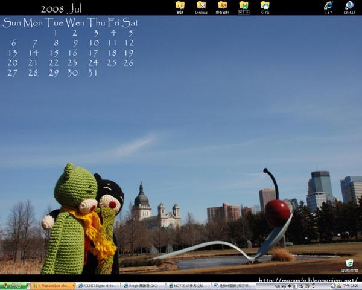Image resolution: width=362 pixels, height=290 pixels.
Task: Open the 會議 folder on the desktop
Action: coord(180,8)
